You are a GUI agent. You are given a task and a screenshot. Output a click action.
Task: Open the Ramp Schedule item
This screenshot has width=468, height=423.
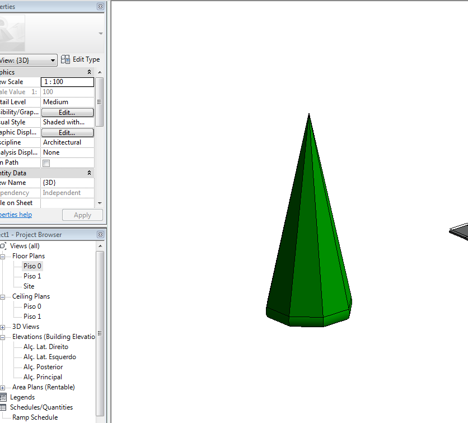pos(35,417)
